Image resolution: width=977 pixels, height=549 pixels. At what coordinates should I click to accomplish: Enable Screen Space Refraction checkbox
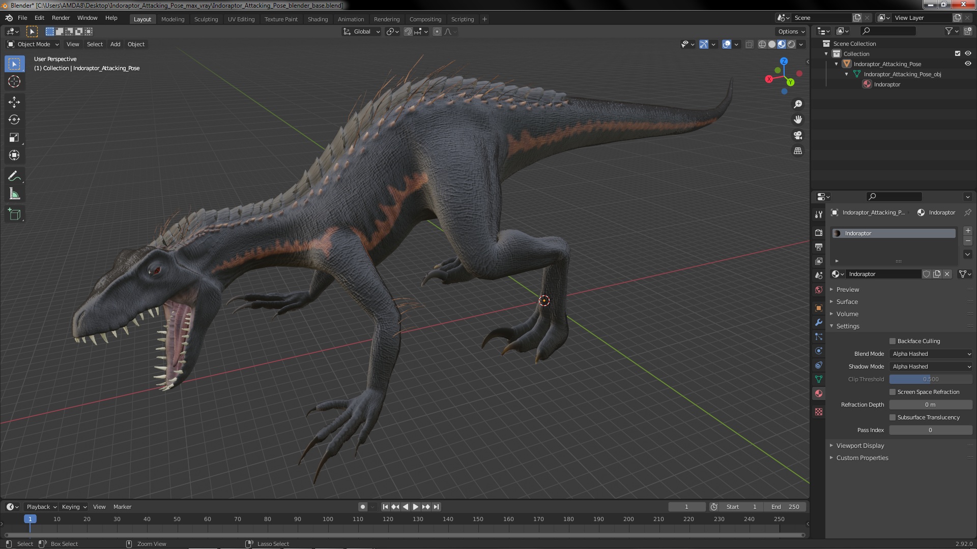(x=893, y=392)
